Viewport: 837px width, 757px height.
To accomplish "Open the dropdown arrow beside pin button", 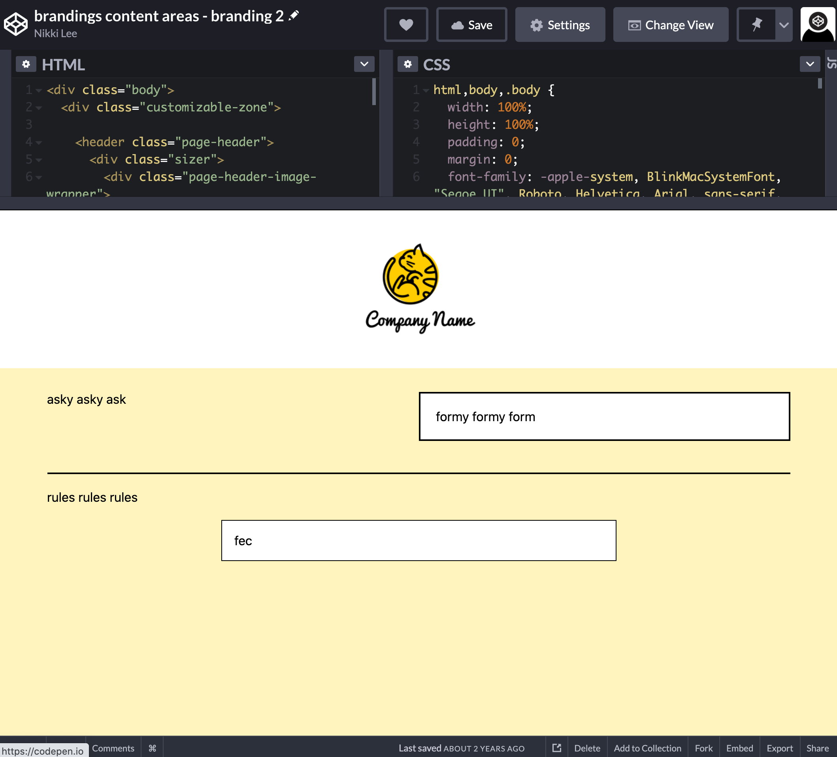I will tap(783, 25).
